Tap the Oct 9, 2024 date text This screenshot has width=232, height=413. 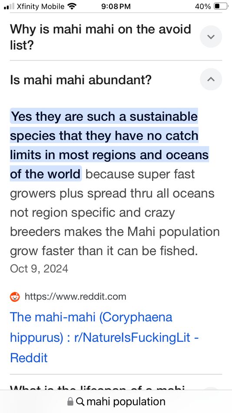click(39, 269)
